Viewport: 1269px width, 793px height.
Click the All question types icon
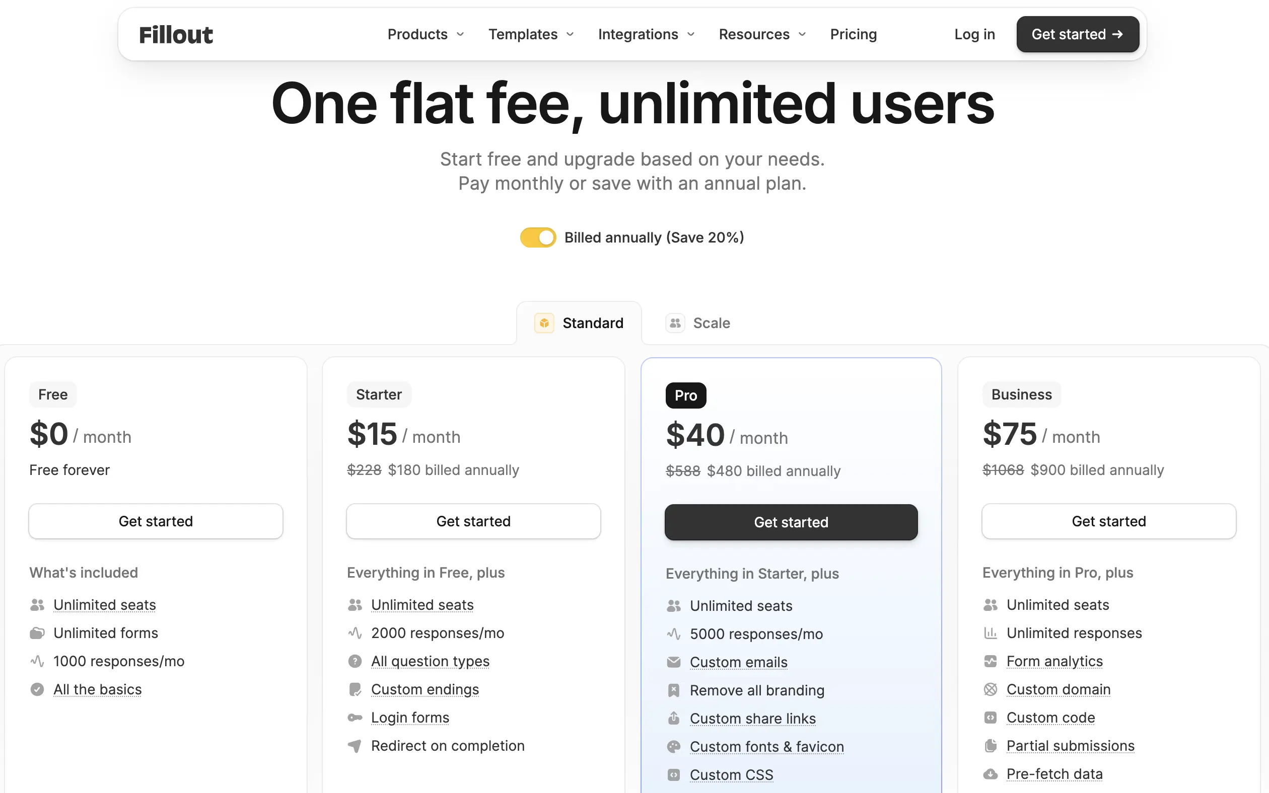pyautogui.click(x=355, y=661)
